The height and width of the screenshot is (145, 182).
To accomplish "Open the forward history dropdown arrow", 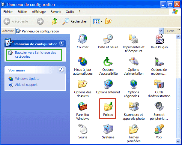I will (x=47, y=21).
